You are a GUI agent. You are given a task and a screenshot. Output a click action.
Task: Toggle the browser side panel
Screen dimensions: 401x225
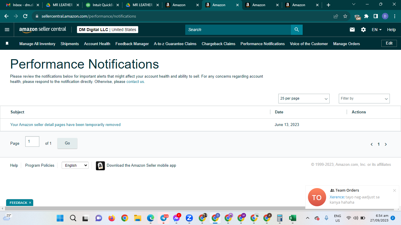376,16
